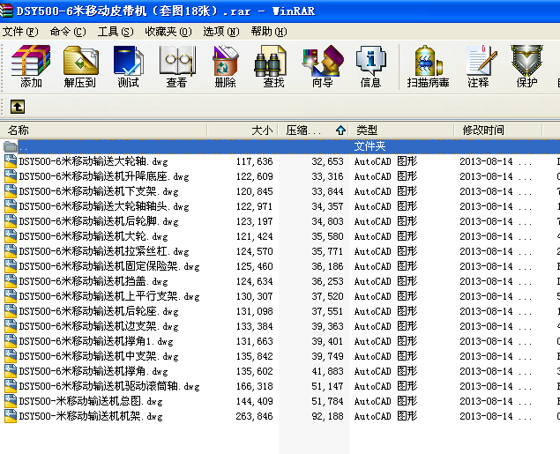Click icon of 挡盖.dwg file

(11, 281)
